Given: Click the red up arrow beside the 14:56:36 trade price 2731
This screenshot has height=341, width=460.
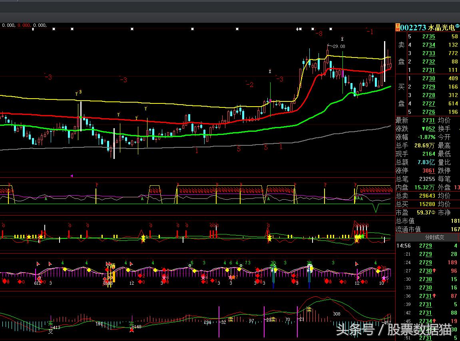Looking at the screenshot, I should pos(434,296).
